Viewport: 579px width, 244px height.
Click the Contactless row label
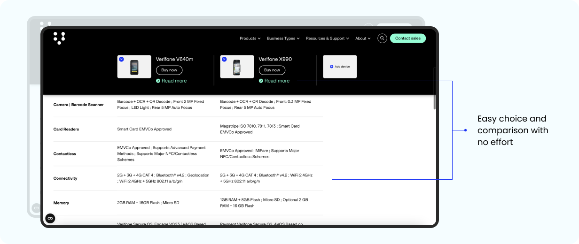click(65, 154)
